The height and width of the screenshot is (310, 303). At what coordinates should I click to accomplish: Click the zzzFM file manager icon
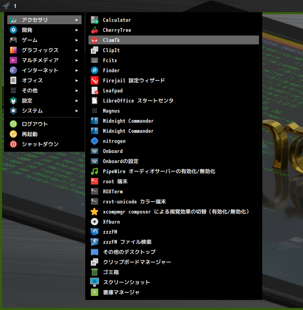pos(95,232)
